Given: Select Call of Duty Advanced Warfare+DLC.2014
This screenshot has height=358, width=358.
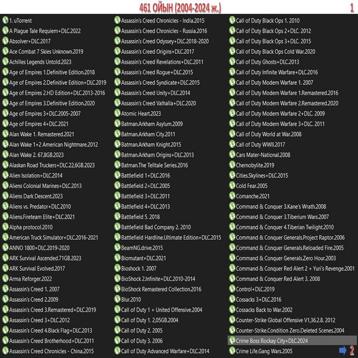Looking at the screenshot, I should pyautogui.click(x=165, y=351).
